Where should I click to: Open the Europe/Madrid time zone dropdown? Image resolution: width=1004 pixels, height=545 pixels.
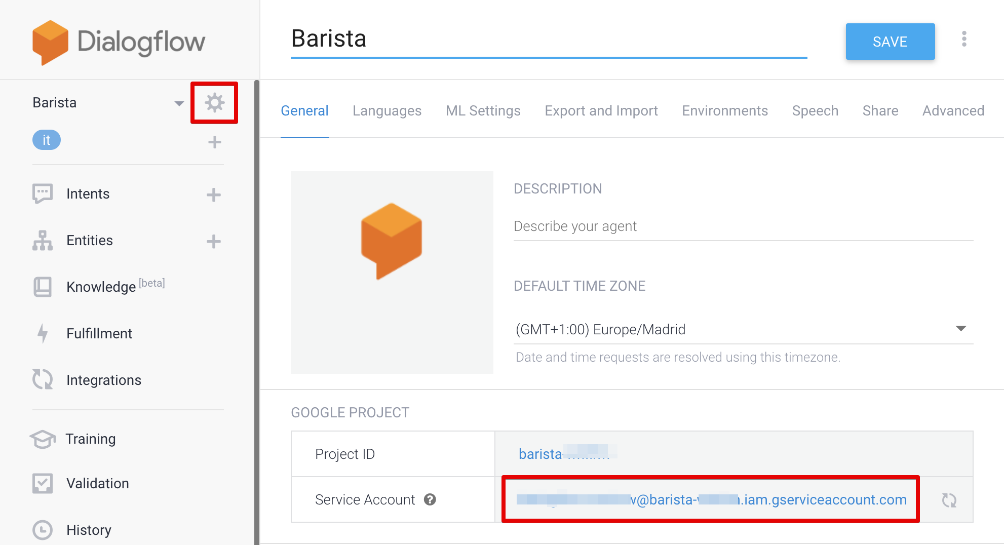[x=743, y=329]
